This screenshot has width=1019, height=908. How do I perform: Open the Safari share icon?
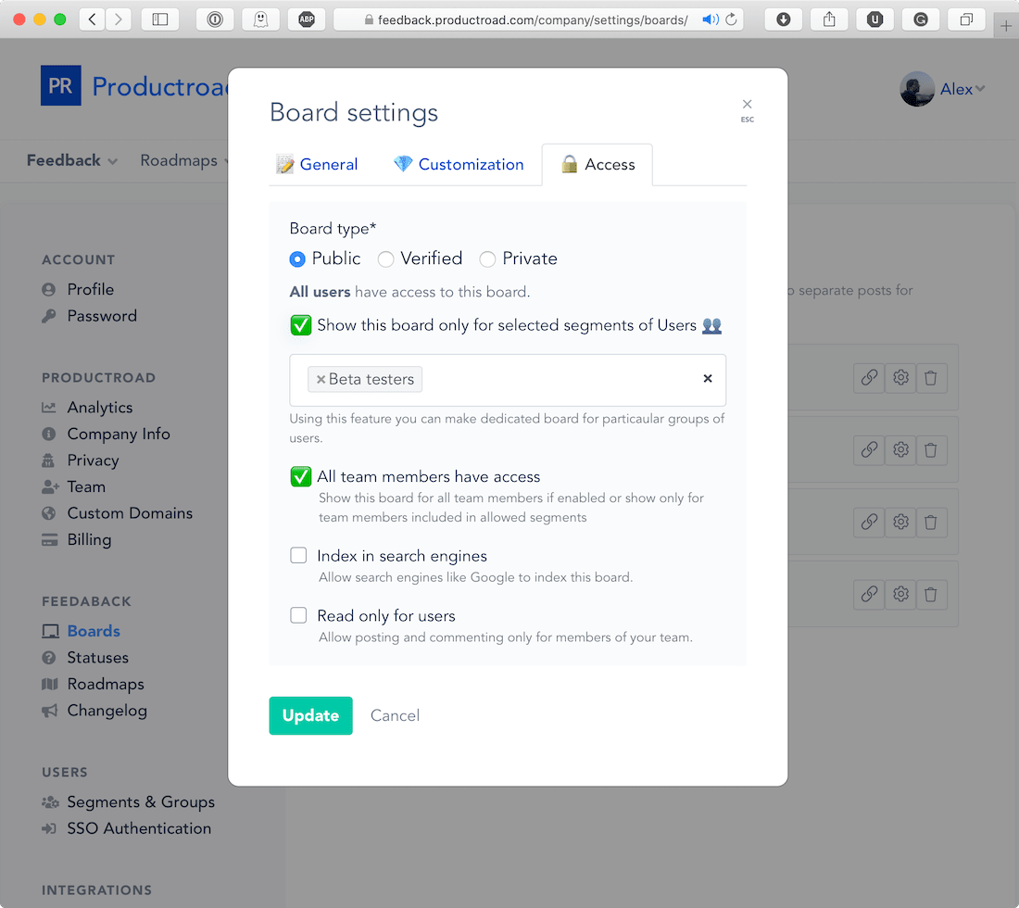829,19
